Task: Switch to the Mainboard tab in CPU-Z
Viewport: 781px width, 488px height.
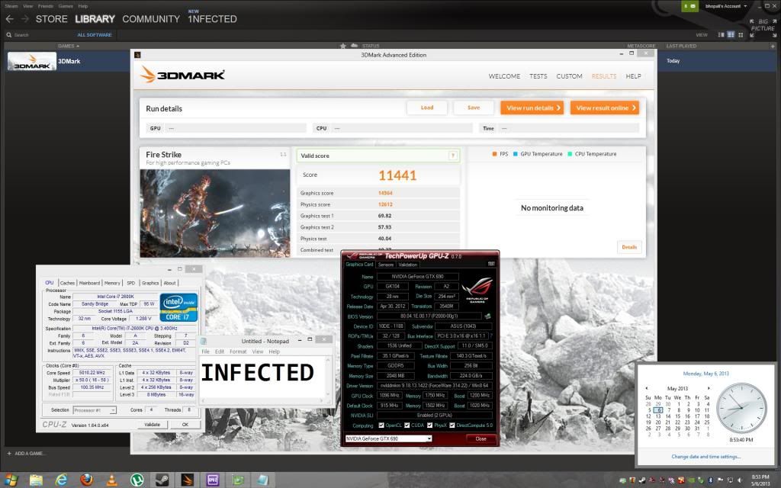Action: click(x=90, y=283)
